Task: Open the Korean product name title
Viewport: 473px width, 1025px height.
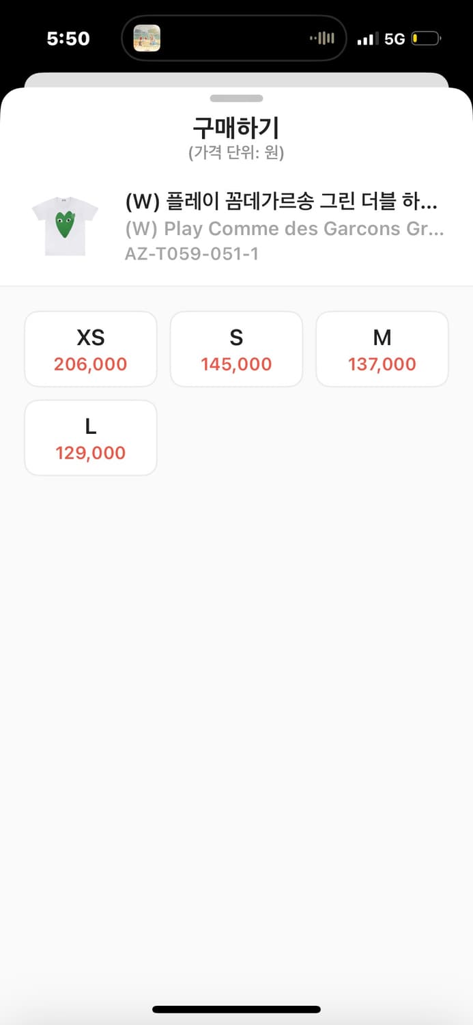Action: click(281, 203)
